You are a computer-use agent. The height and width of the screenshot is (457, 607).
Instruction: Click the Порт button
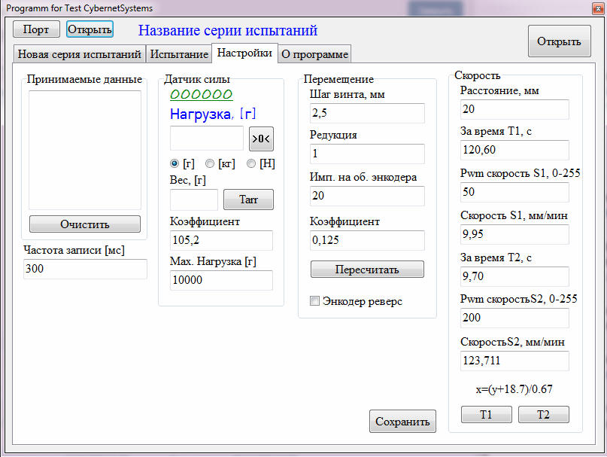click(x=36, y=29)
